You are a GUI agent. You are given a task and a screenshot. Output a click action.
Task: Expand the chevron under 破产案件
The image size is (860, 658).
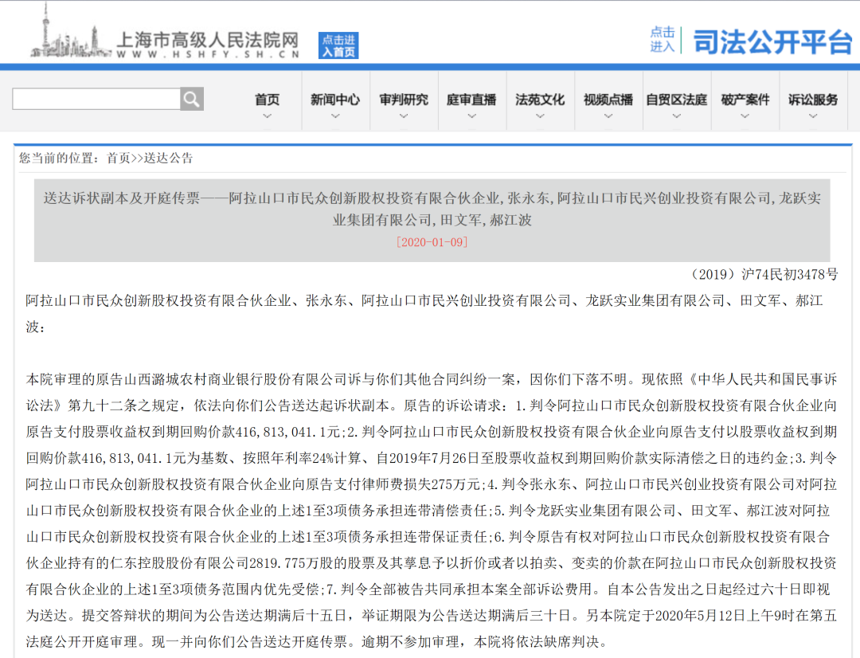click(745, 116)
